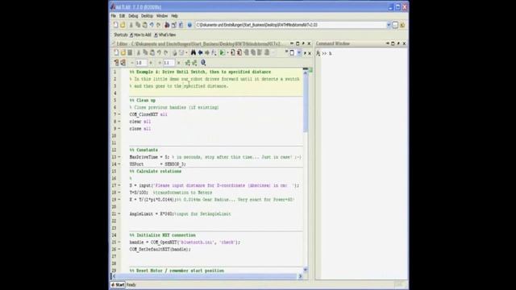Click the Forward arrow in Editor toolbar
This screenshot has height=290, width=516.
click(207, 52)
